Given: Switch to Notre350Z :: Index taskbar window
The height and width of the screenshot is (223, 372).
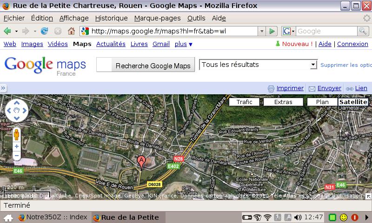Looking at the screenshot, I should coord(53,217).
